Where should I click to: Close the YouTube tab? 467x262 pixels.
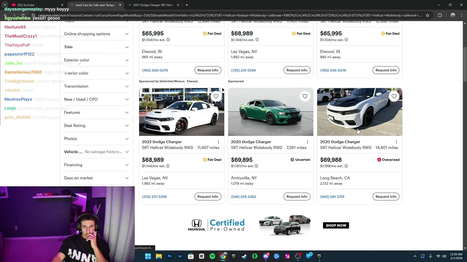[62, 5]
